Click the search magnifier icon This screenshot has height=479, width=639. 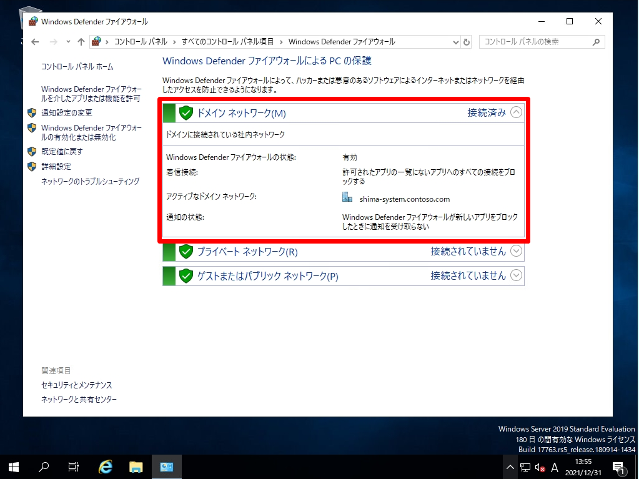(596, 42)
